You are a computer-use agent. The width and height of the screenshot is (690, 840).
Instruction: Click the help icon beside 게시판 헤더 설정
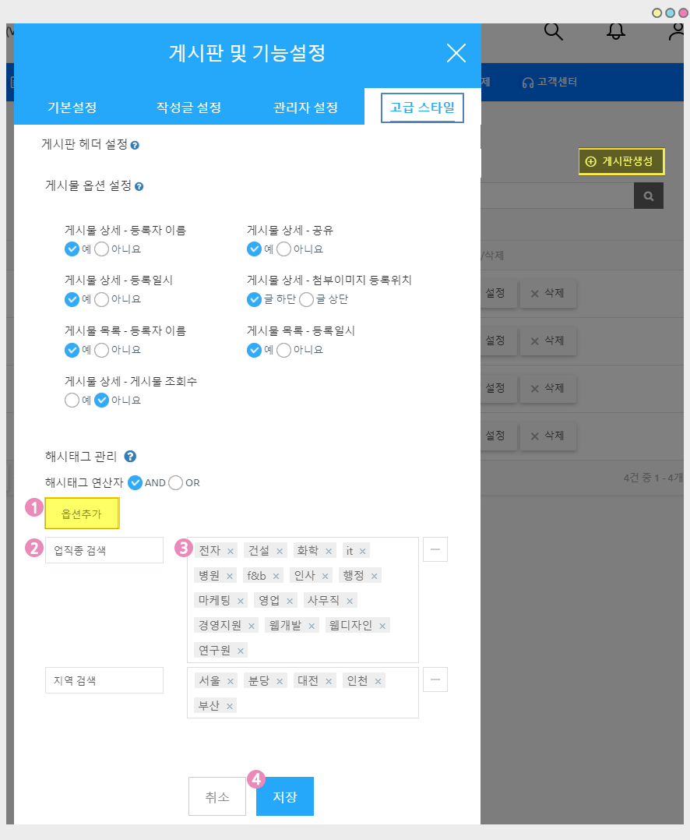(135, 145)
